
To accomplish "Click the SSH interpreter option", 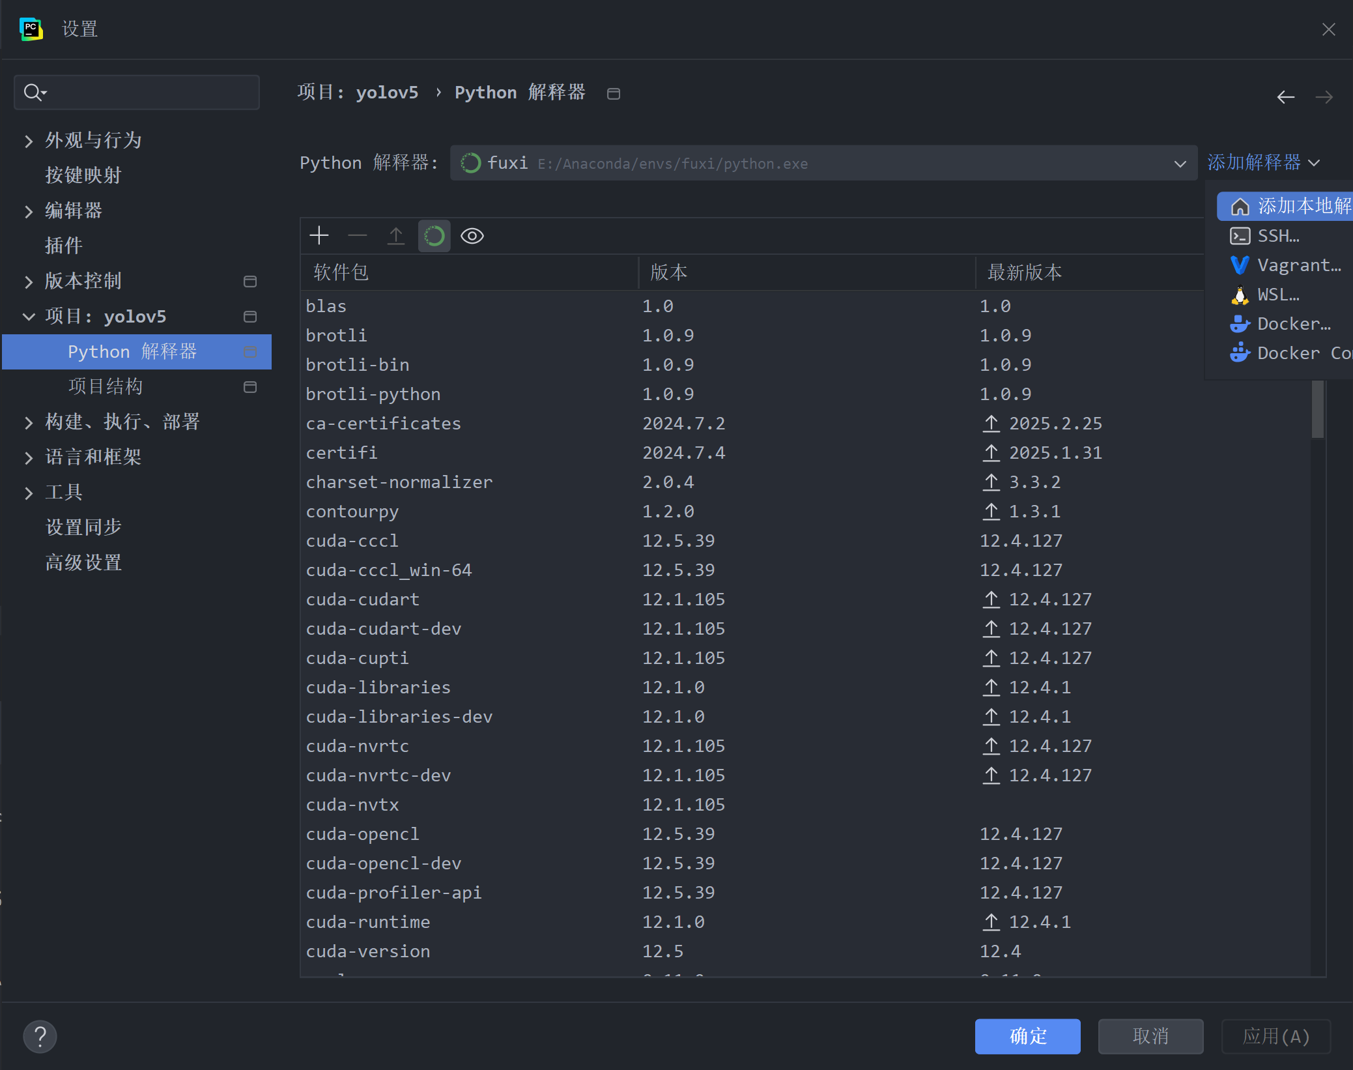I will coord(1277,236).
